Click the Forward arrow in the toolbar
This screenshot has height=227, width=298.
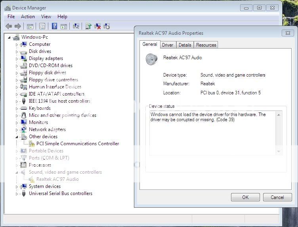[x=18, y=26]
